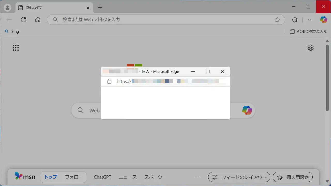
Task: Switch to the スポーツ feed tab
Action: (153, 177)
